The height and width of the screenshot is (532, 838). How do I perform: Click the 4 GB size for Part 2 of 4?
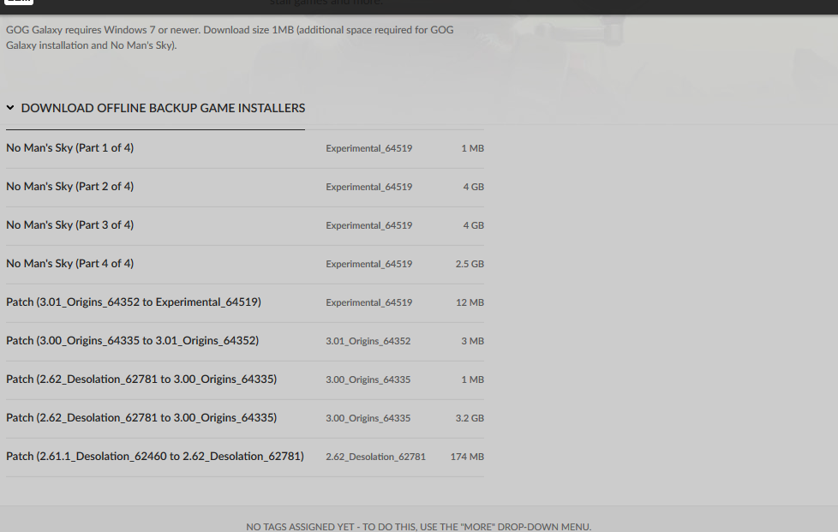coord(474,187)
